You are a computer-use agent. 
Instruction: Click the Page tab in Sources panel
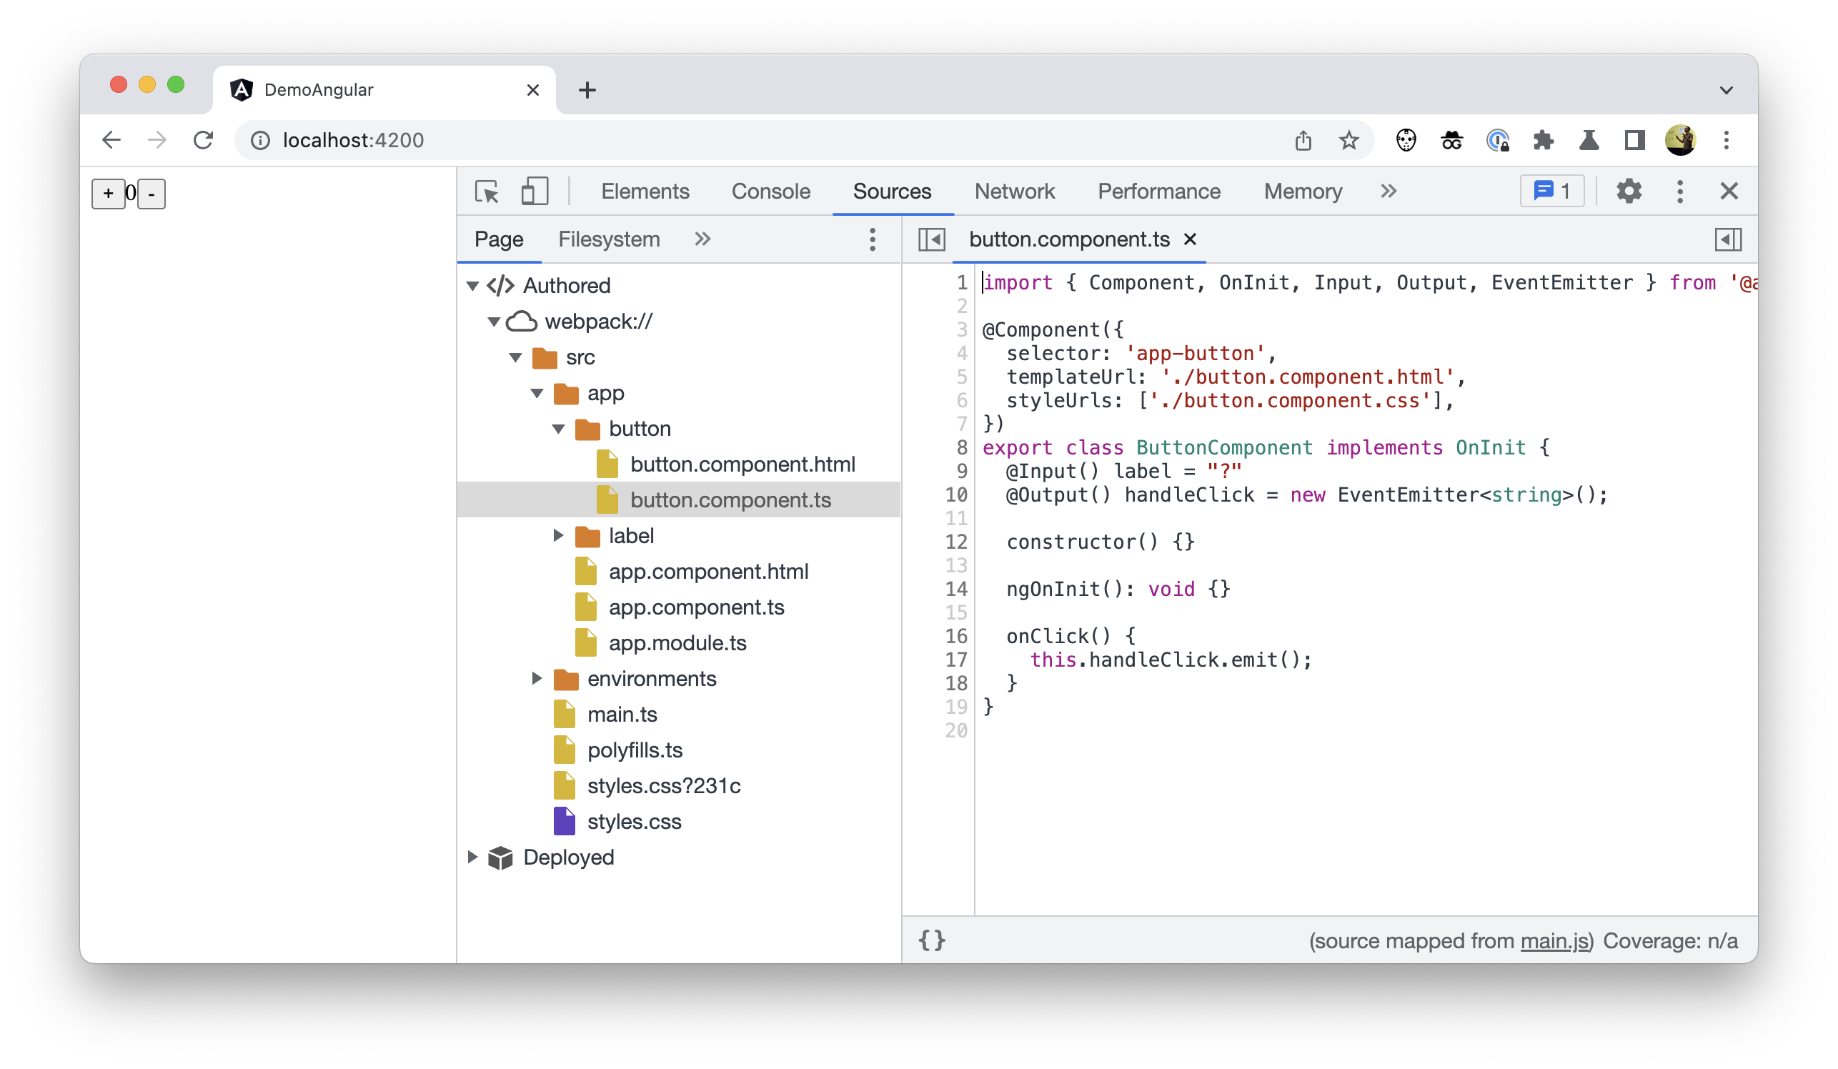coord(499,239)
